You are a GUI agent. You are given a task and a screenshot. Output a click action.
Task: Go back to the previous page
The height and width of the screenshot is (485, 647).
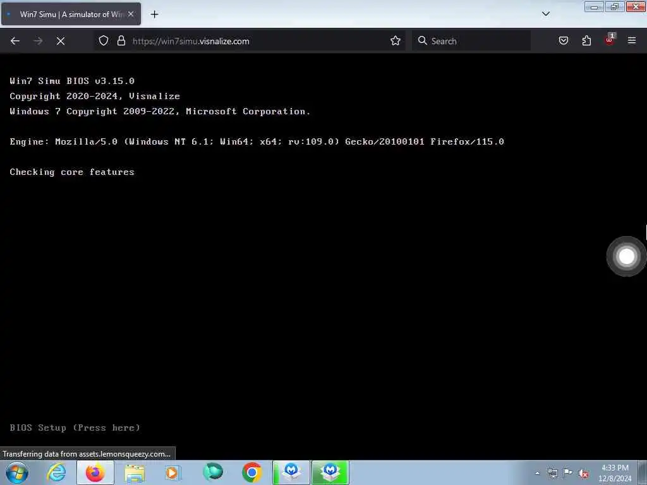tap(15, 41)
